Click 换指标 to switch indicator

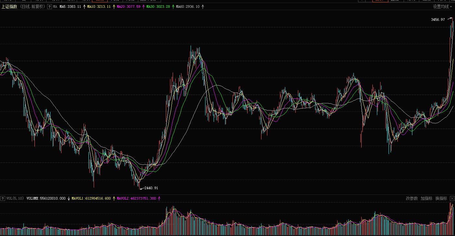[x=441, y=198]
